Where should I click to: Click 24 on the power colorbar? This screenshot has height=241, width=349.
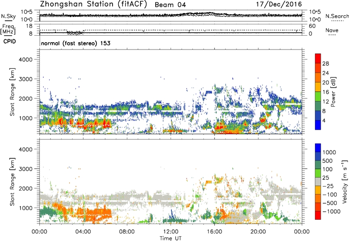(325, 73)
